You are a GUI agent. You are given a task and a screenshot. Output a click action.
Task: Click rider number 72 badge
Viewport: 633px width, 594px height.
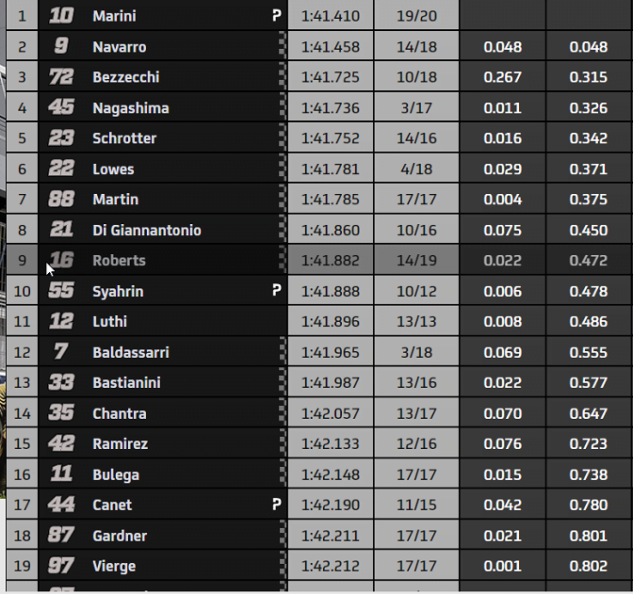coord(61,77)
